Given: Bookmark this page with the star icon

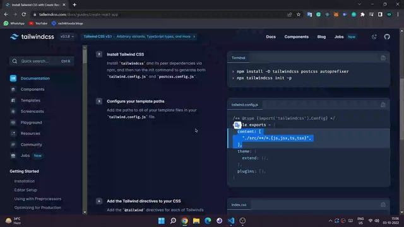Looking at the screenshot, I should coord(299,15).
